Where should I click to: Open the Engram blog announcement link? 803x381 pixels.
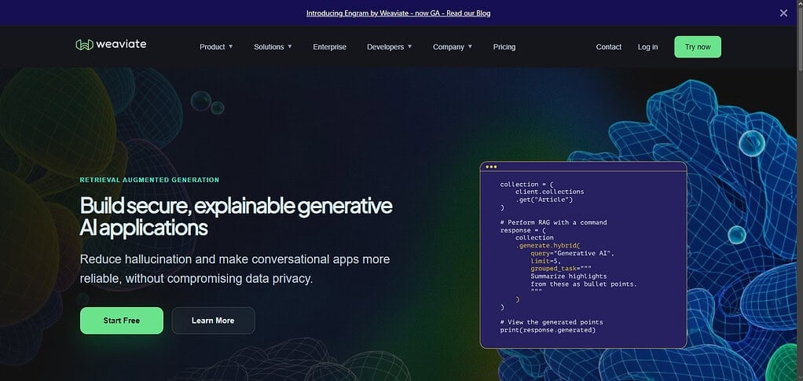coord(398,13)
